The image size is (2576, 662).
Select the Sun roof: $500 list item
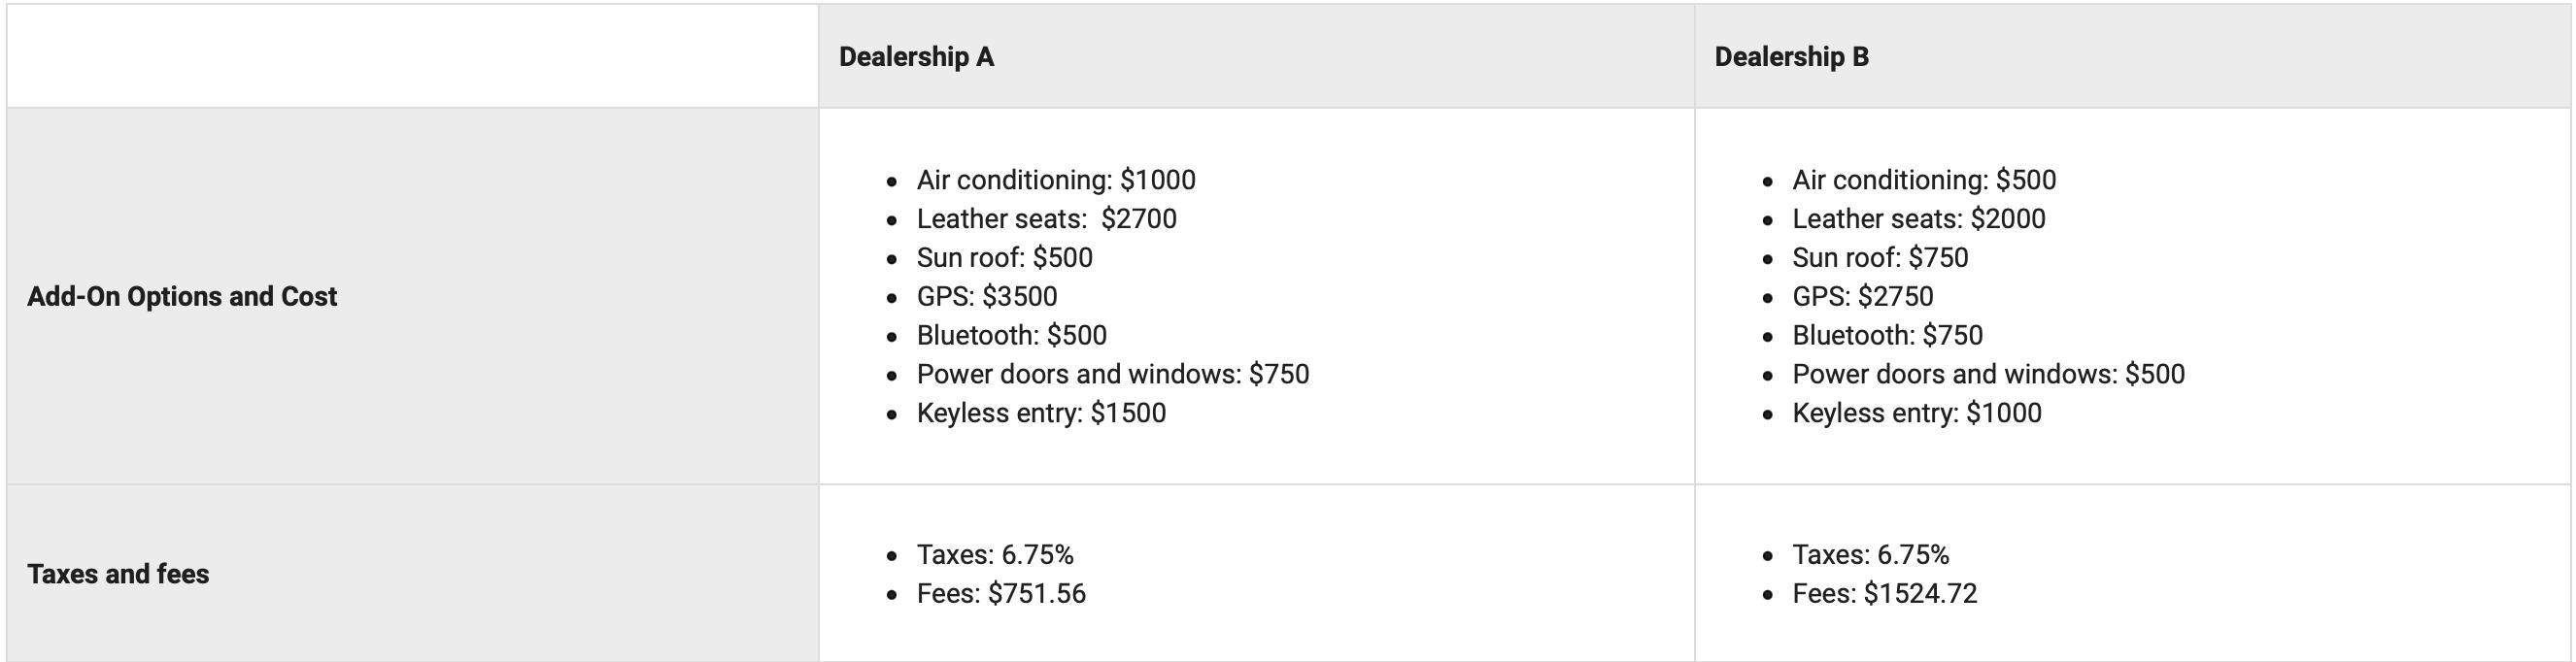[x=1004, y=258]
